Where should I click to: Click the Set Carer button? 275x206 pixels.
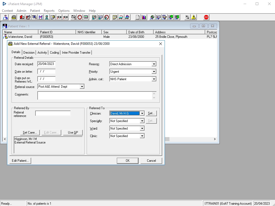[30, 133]
